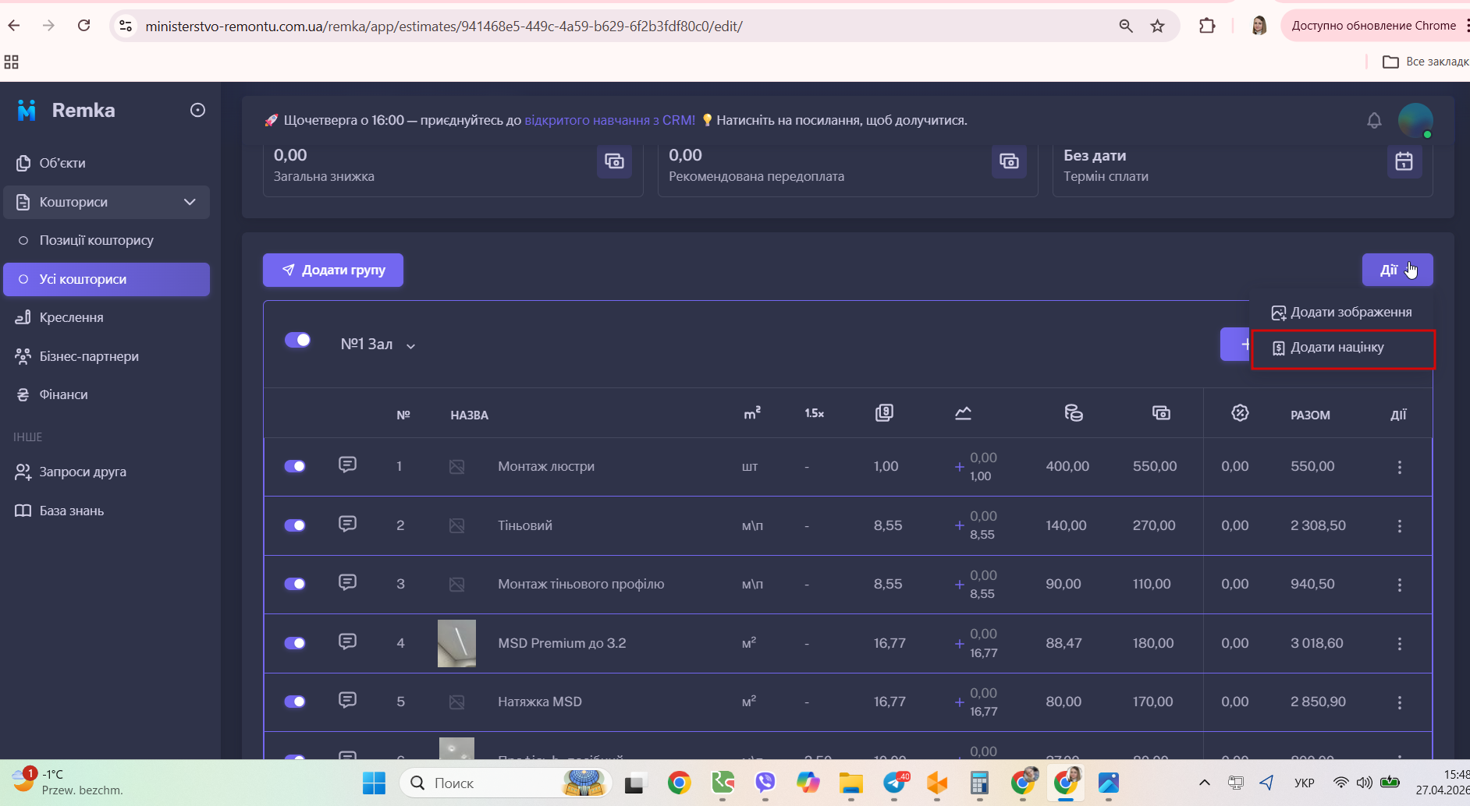Click the Remka logo
The height and width of the screenshot is (806, 1470).
click(66, 111)
